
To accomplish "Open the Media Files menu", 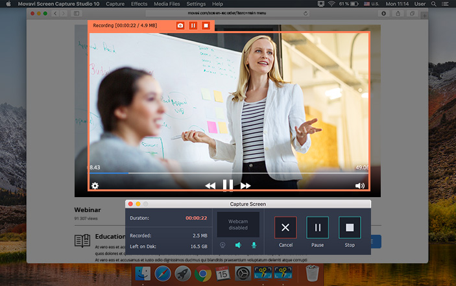I will point(167,4).
